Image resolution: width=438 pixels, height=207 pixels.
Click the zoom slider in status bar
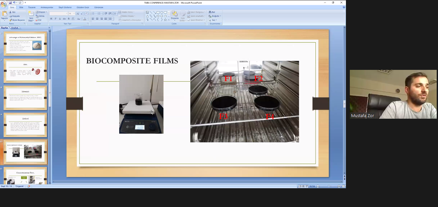[x=328, y=186]
